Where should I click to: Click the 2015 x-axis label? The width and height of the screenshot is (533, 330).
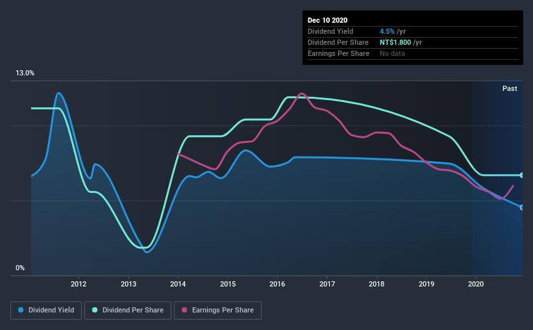pyautogui.click(x=228, y=284)
